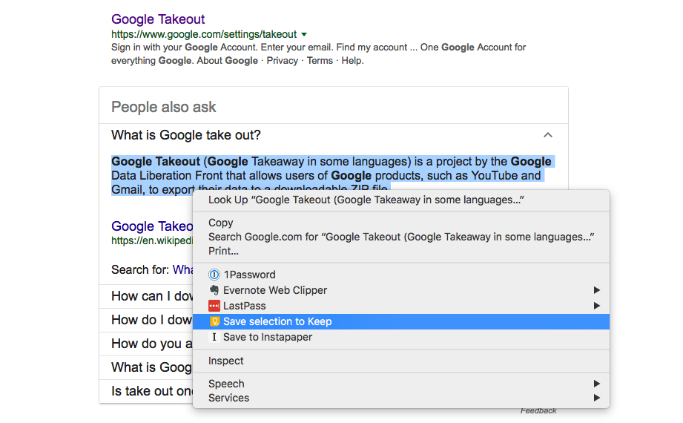
Task: Open the dropdown arrow next to the takeout URL
Action: [x=304, y=34]
